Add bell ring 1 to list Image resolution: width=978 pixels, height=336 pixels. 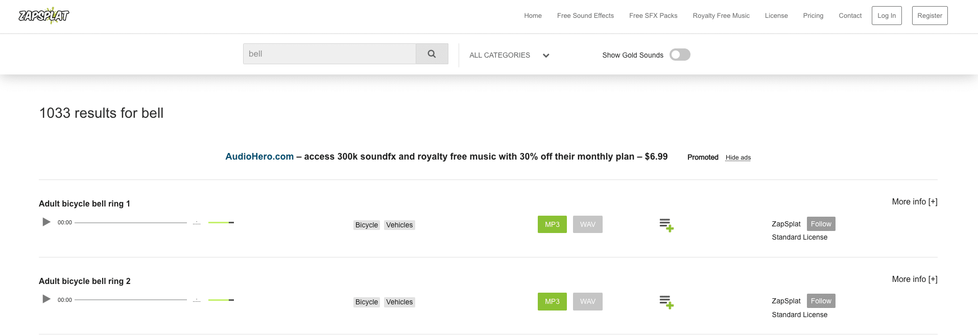tap(666, 225)
